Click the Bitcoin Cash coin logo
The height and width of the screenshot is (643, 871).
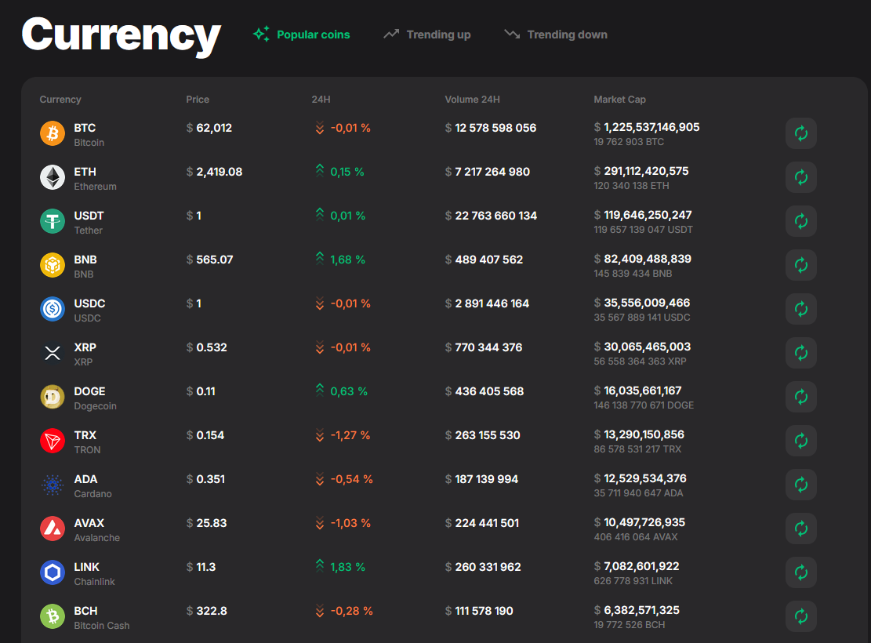(53, 616)
